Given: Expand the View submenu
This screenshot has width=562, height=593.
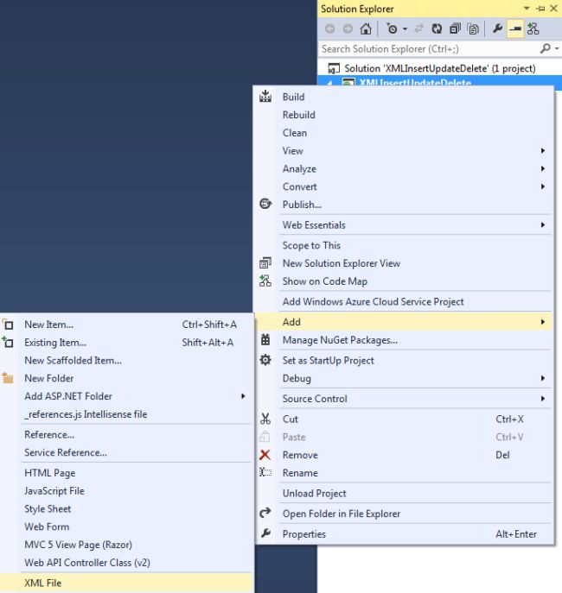Looking at the screenshot, I should pyautogui.click(x=404, y=151).
